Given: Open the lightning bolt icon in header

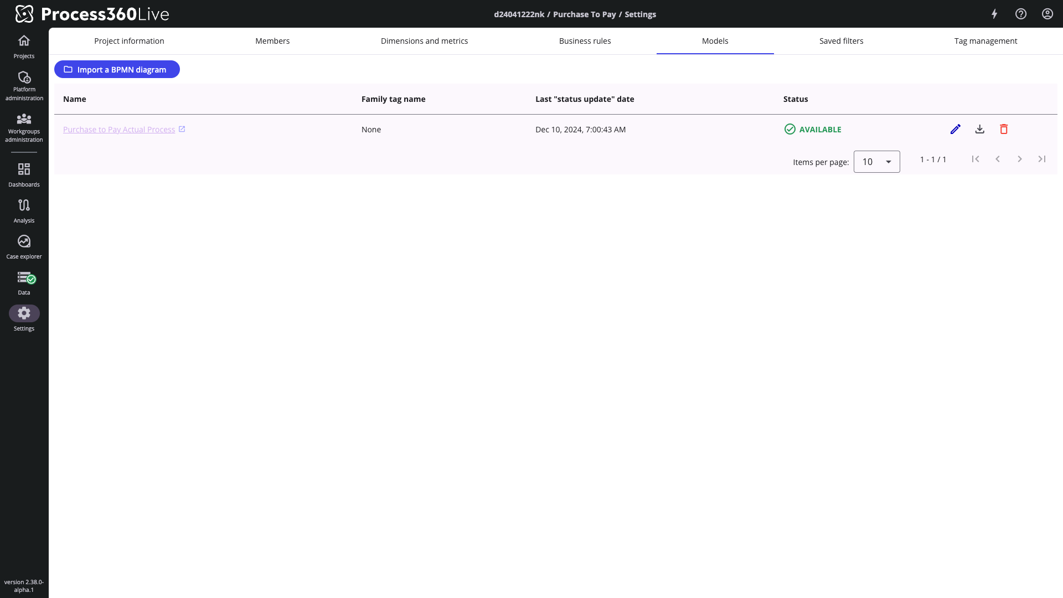Looking at the screenshot, I should coord(994,14).
